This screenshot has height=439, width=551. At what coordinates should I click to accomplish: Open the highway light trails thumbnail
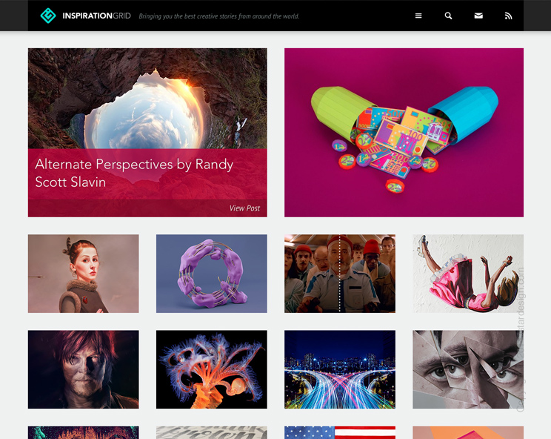coord(340,369)
